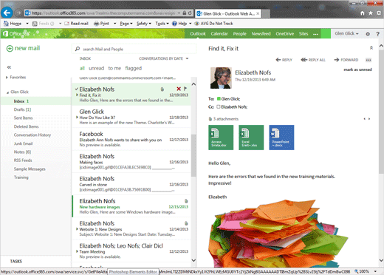Viewport: 384px width, 275px height.
Task: Open the Drafts folder
Action: (22, 109)
